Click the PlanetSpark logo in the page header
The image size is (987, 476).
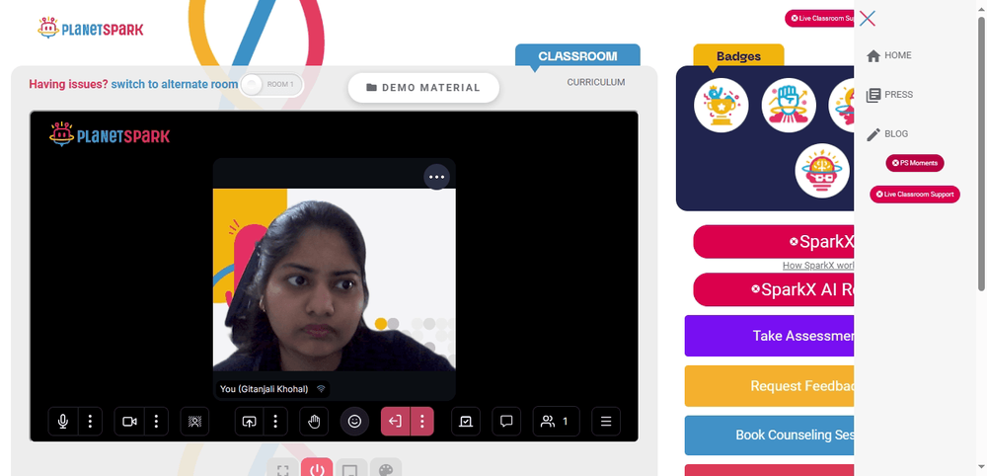tap(90, 28)
